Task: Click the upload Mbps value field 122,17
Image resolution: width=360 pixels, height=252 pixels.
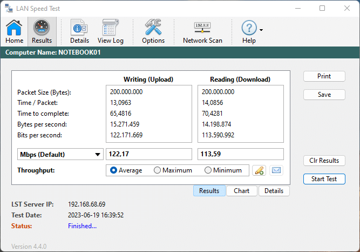Action: pos(148,155)
